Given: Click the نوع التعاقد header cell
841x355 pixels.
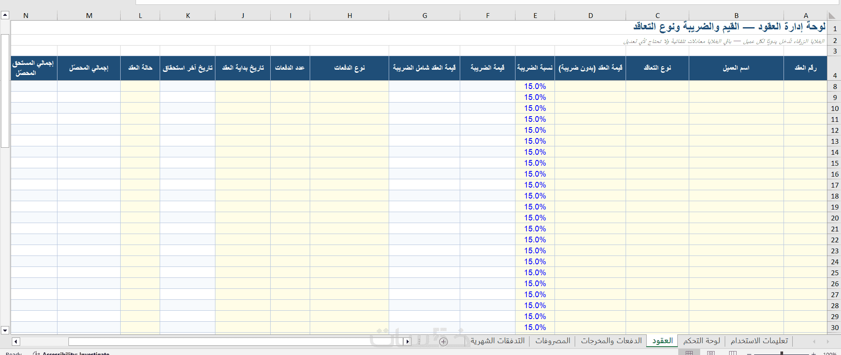Looking at the screenshot, I should pyautogui.click(x=657, y=68).
